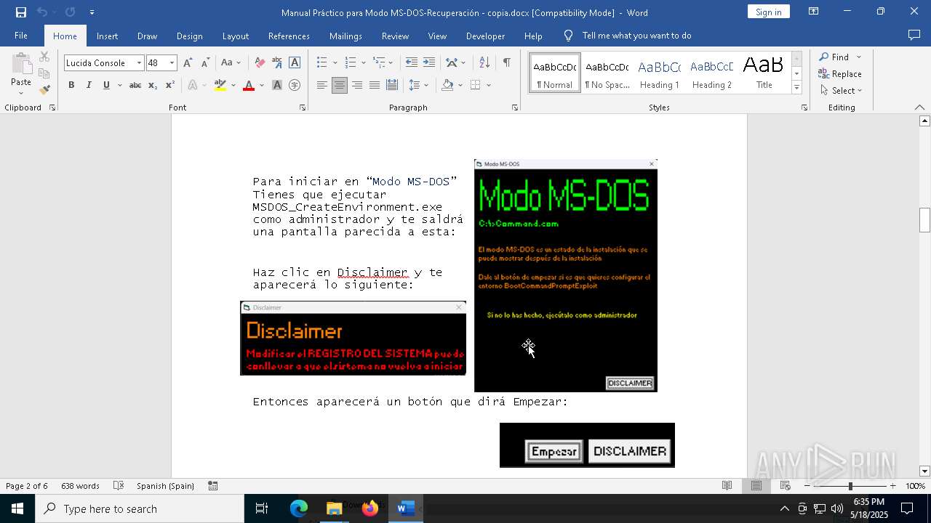
Task: Switch to Web Layout view icon
Action: pyautogui.click(x=786, y=486)
